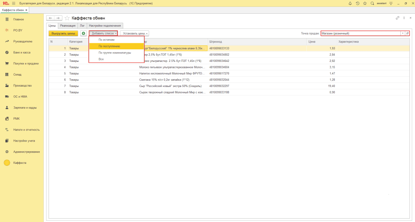415x222 pixels.
Task: Select price 3,15 cell
Action: 321,67
